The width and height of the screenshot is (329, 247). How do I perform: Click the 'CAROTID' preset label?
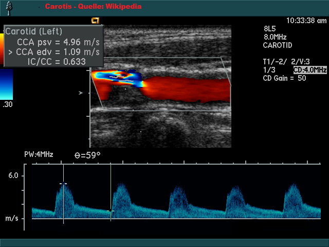pyautogui.click(x=278, y=45)
